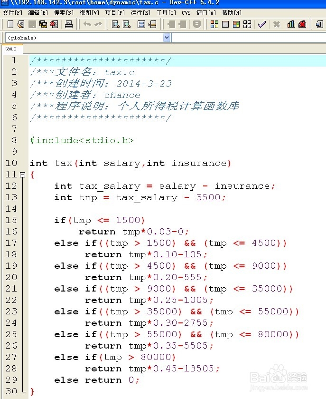Click the function signature 'int tax(int salary,int insurance)'
The width and height of the screenshot is (326, 399).
click(x=130, y=163)
